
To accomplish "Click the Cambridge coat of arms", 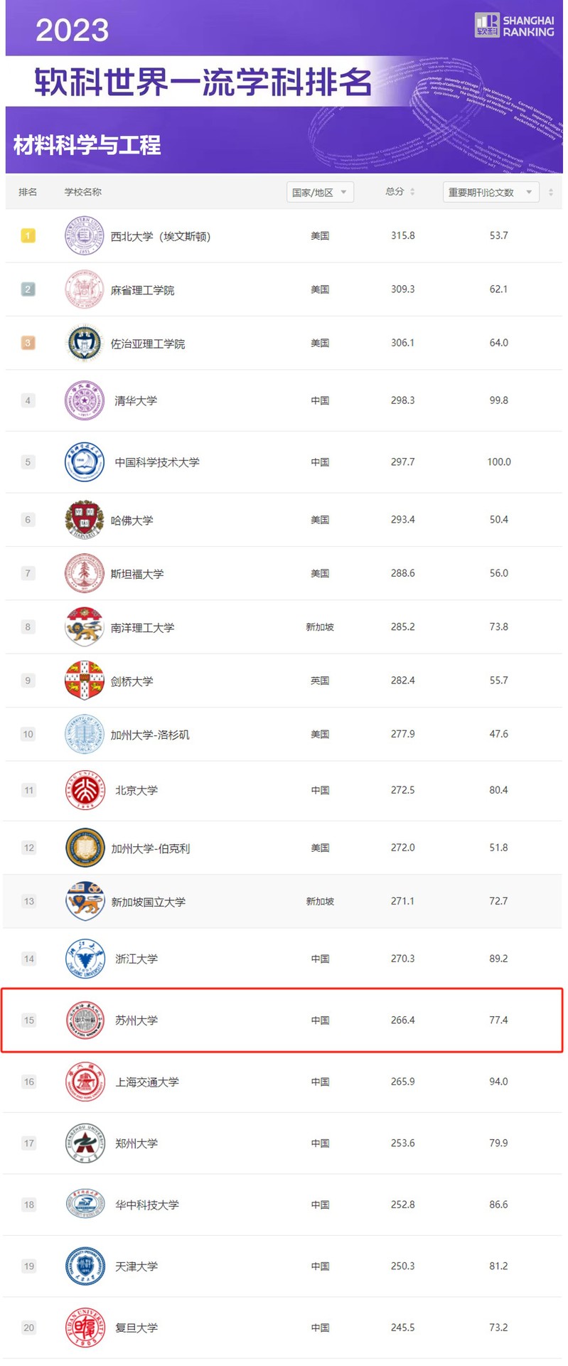I will click(84, 681).
